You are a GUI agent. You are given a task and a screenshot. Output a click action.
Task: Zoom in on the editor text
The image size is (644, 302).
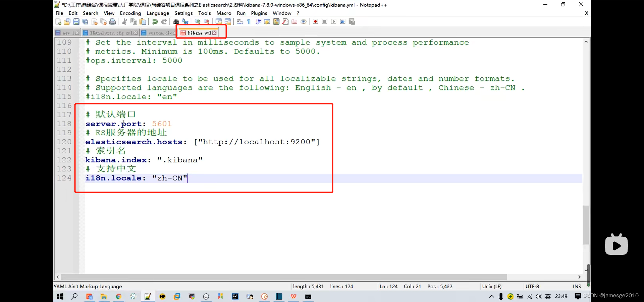[x=197, y=22]
